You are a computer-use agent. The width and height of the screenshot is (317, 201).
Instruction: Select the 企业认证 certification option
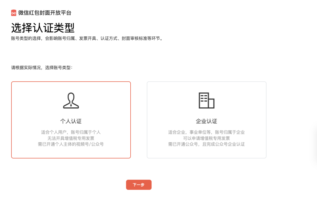pyautogui.click(x=207, y=120)
